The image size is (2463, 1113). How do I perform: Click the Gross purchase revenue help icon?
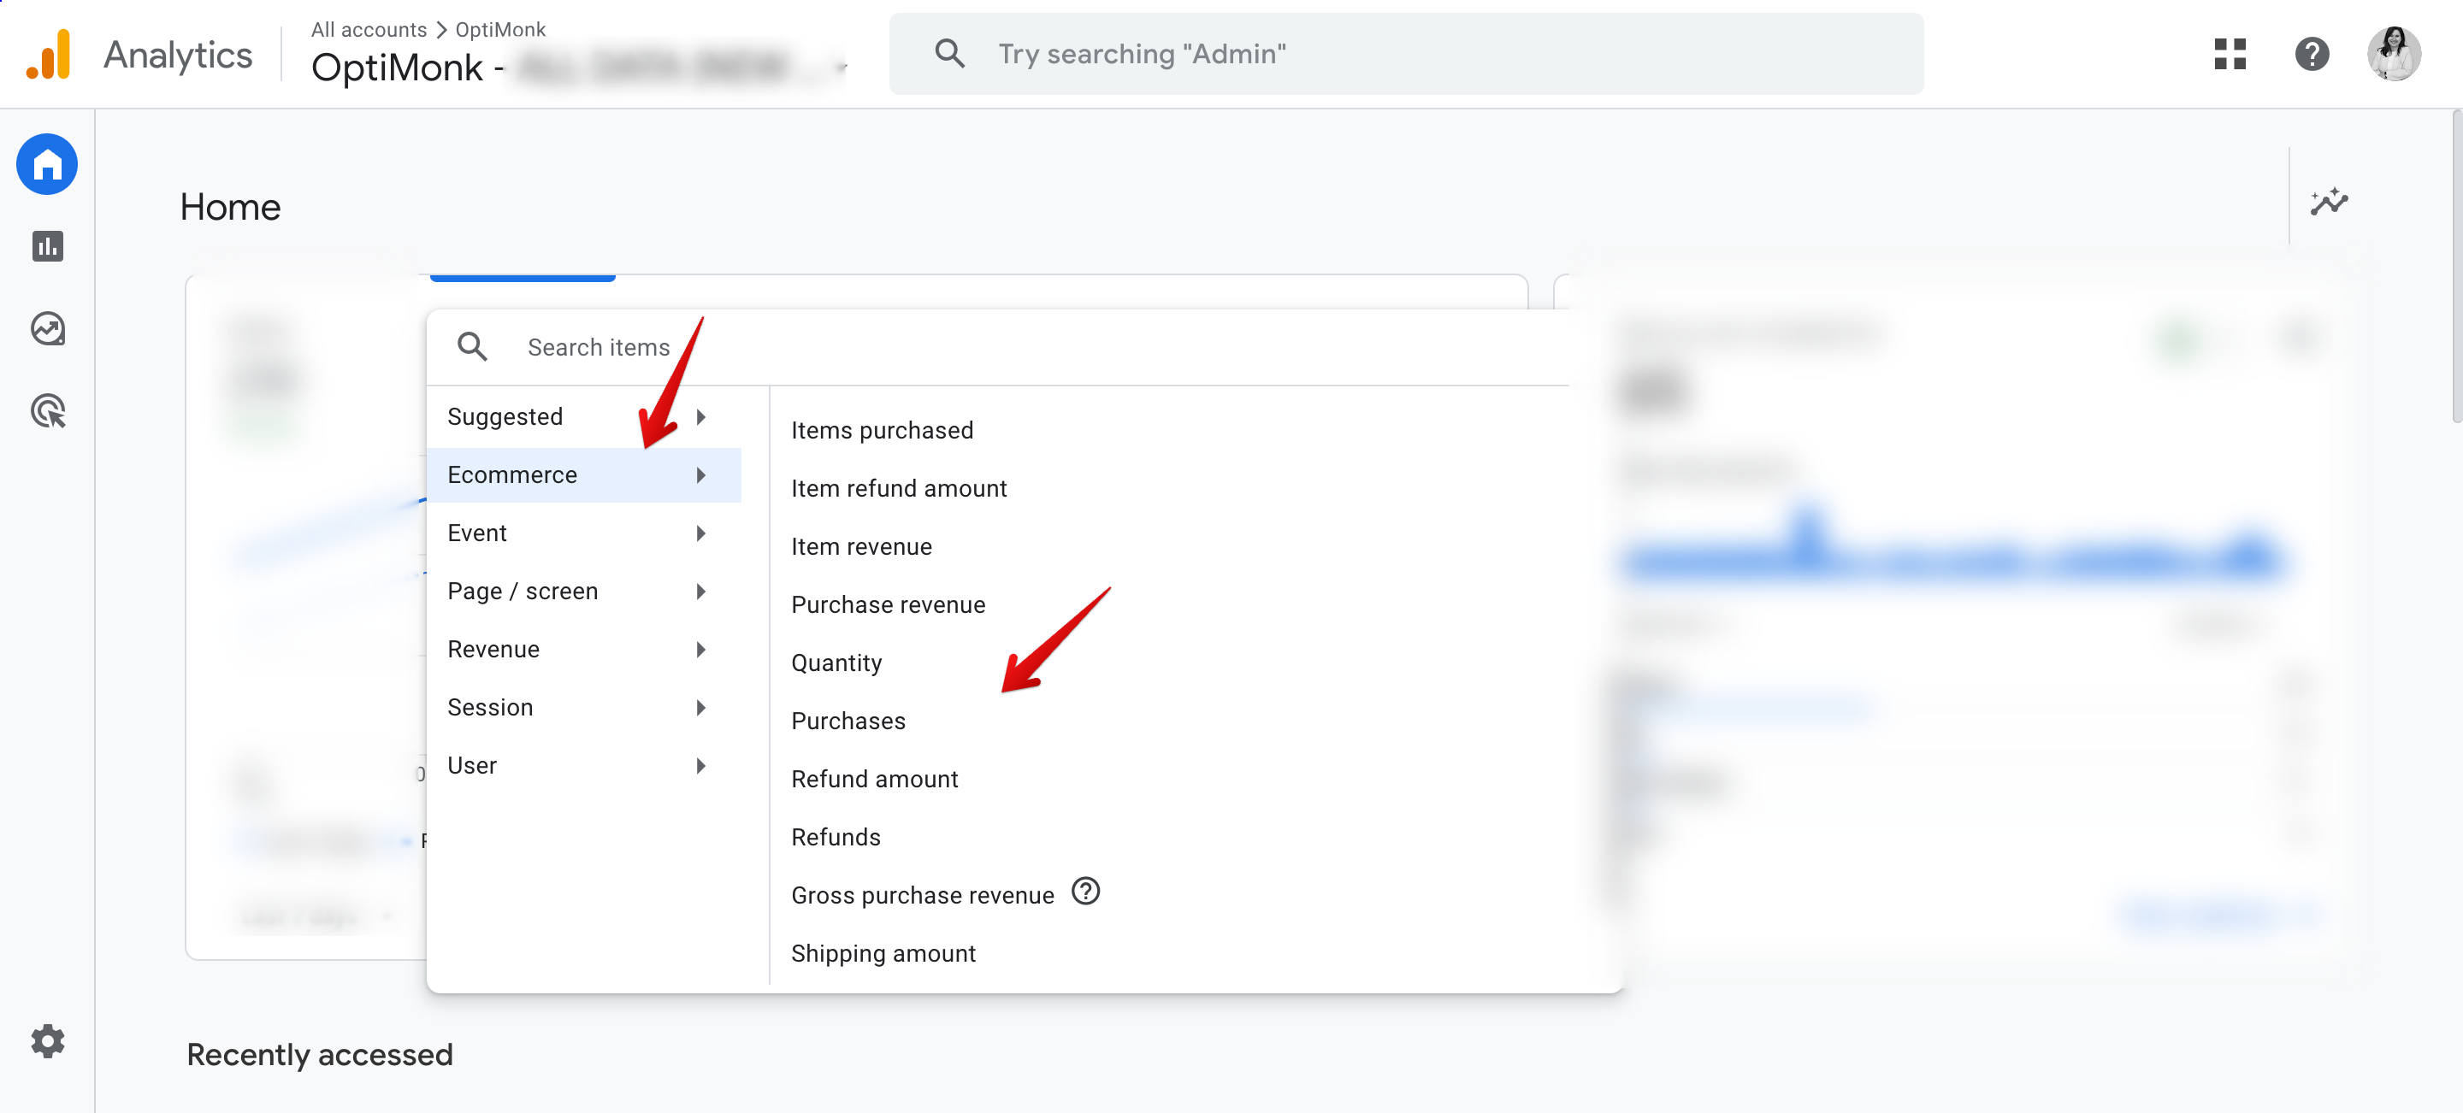[x=1086, y=893]
